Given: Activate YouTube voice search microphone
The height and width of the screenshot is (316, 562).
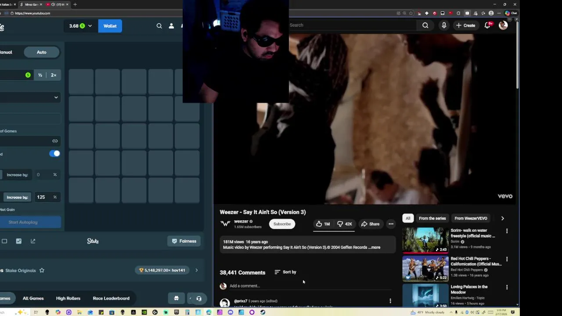Looking at the screenshot, I should tap(444, 25).
